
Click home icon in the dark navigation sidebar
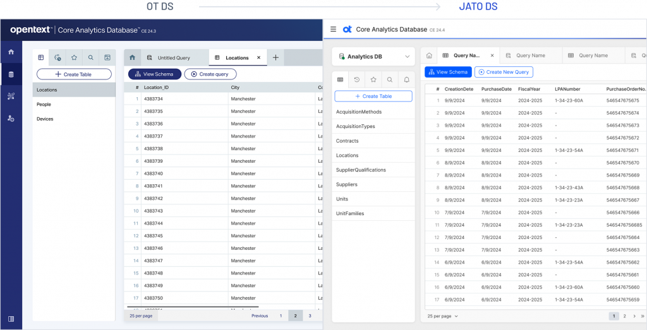pos(11,52)
